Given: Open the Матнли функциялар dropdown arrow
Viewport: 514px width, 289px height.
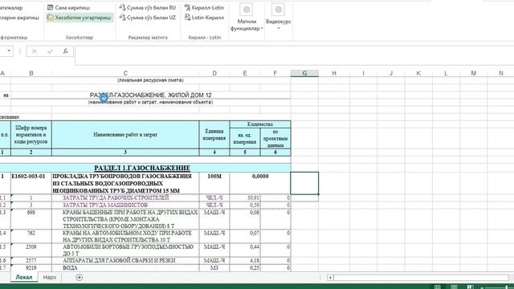Looking at the screenshot, I should pyautogui.click(x=262, y=29).
